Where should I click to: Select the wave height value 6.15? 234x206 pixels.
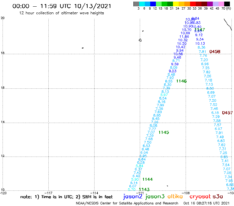tap(215, 113)
